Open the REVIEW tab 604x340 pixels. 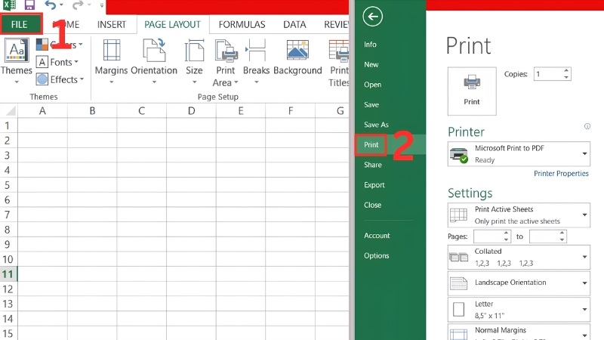tap(336, 25)
